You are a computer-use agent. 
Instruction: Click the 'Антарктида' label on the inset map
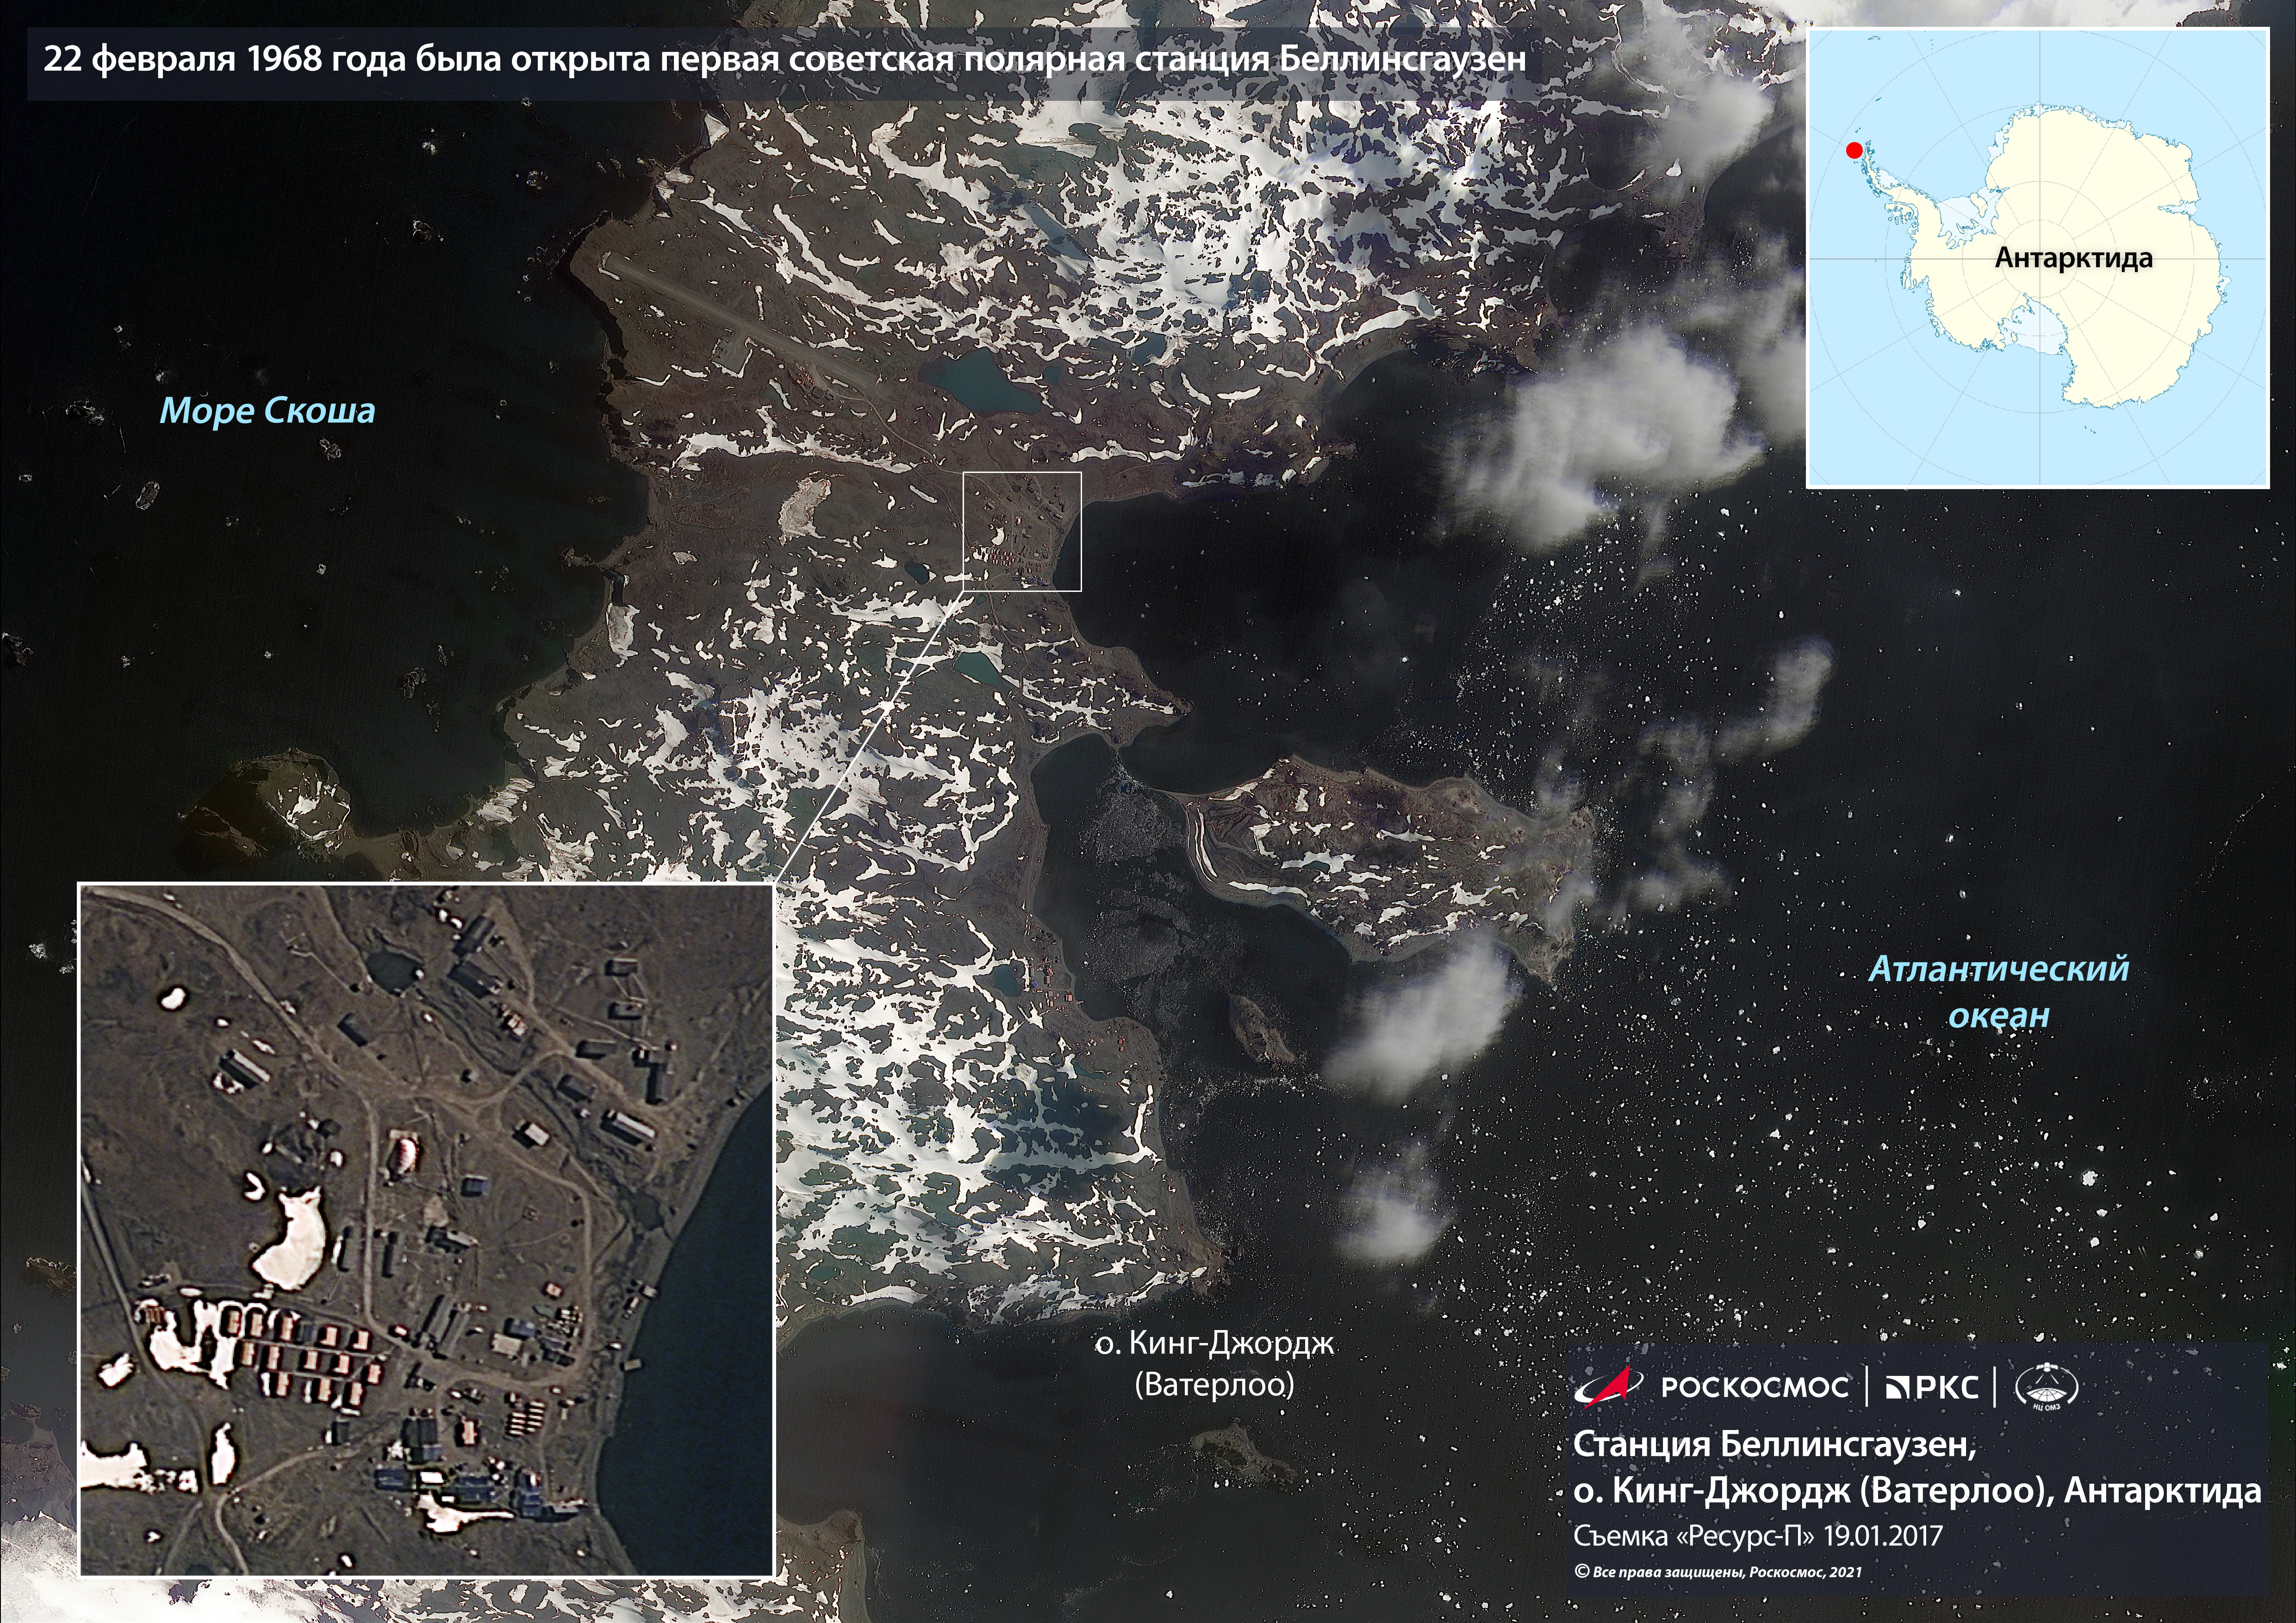pos(2073,258)
